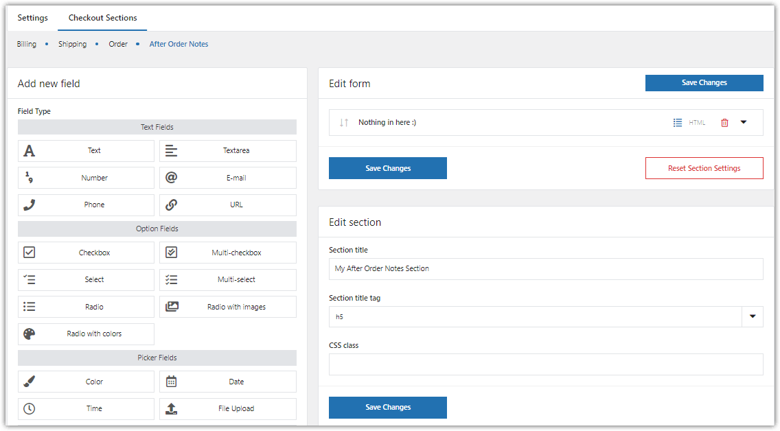Click Save Changes in Edit section panel
This screenshot has width=780, height=431.
(x=387, y=407)
